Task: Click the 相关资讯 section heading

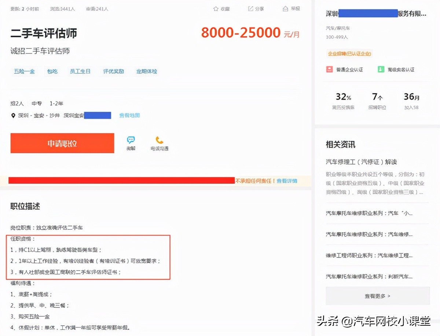Action: pos(341,144)
